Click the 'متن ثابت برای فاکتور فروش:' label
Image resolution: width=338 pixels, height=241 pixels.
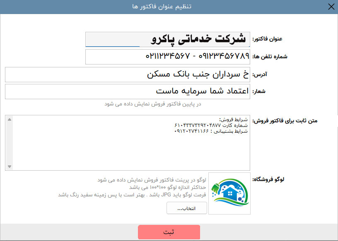tap(285, 121)
